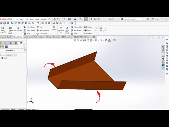This screenshot has width=169, height=127.
Task: Select the Miter Flange tool
Action: coord(29,30)
